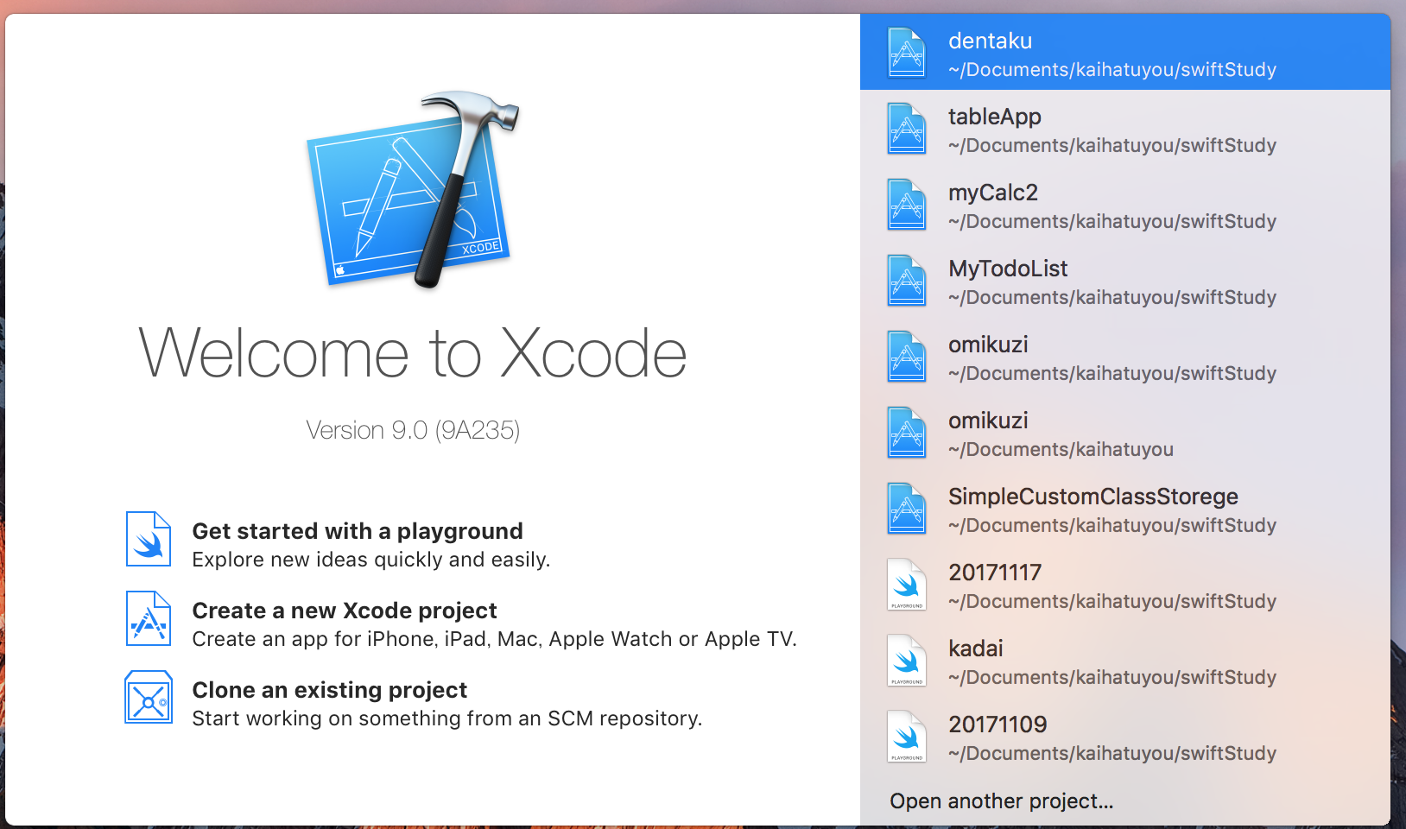
Task: Select the myCalc2 recent project name
Action: point(993,193)
